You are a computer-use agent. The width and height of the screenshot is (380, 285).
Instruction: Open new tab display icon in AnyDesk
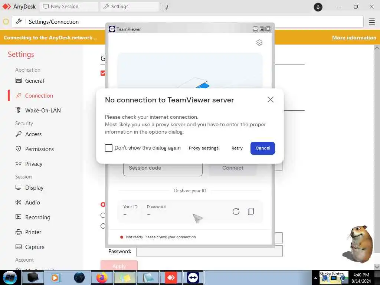[164, 7]
